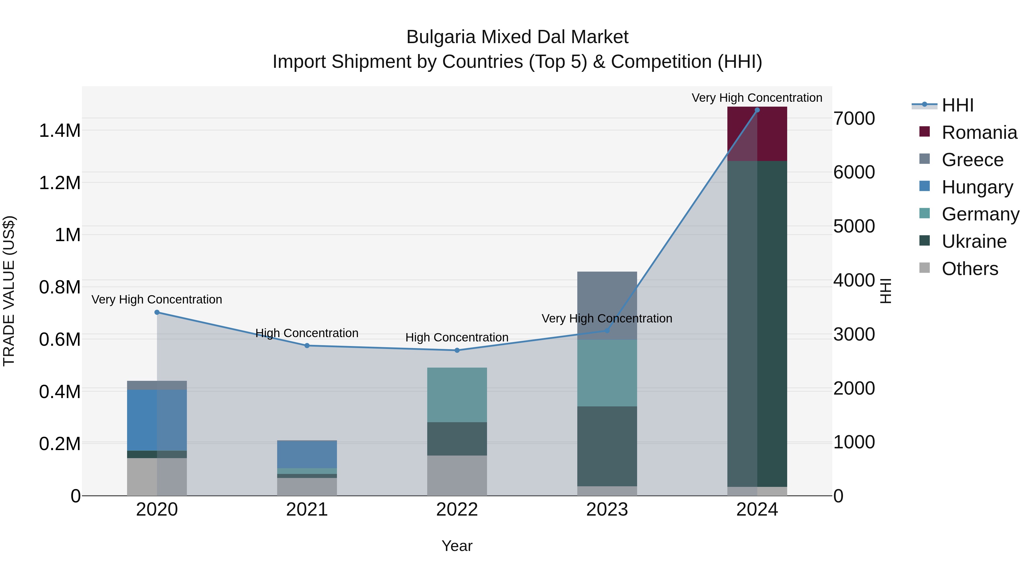Click the 1.4M tick on the left axis
This screenshot has height=582, width=1035.
(60, 131)
